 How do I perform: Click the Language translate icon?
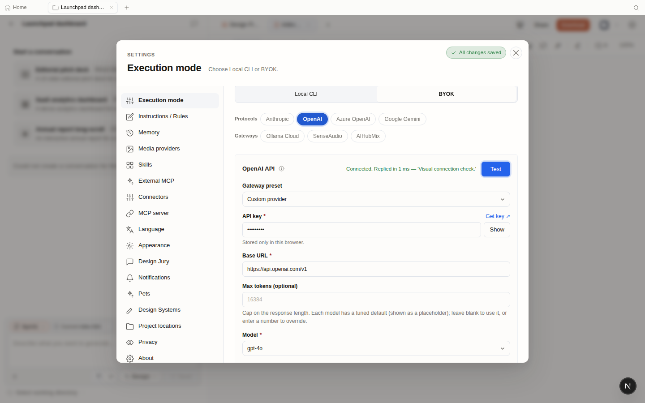[x=130, y=230]
